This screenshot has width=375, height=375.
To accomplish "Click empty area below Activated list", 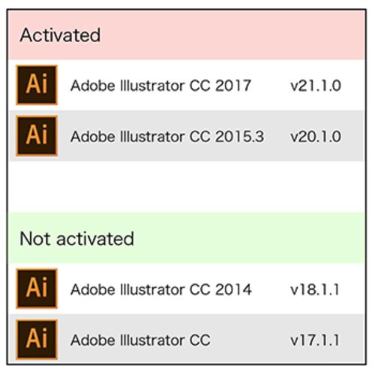I will pyautogui.click(x=187, y=187).
